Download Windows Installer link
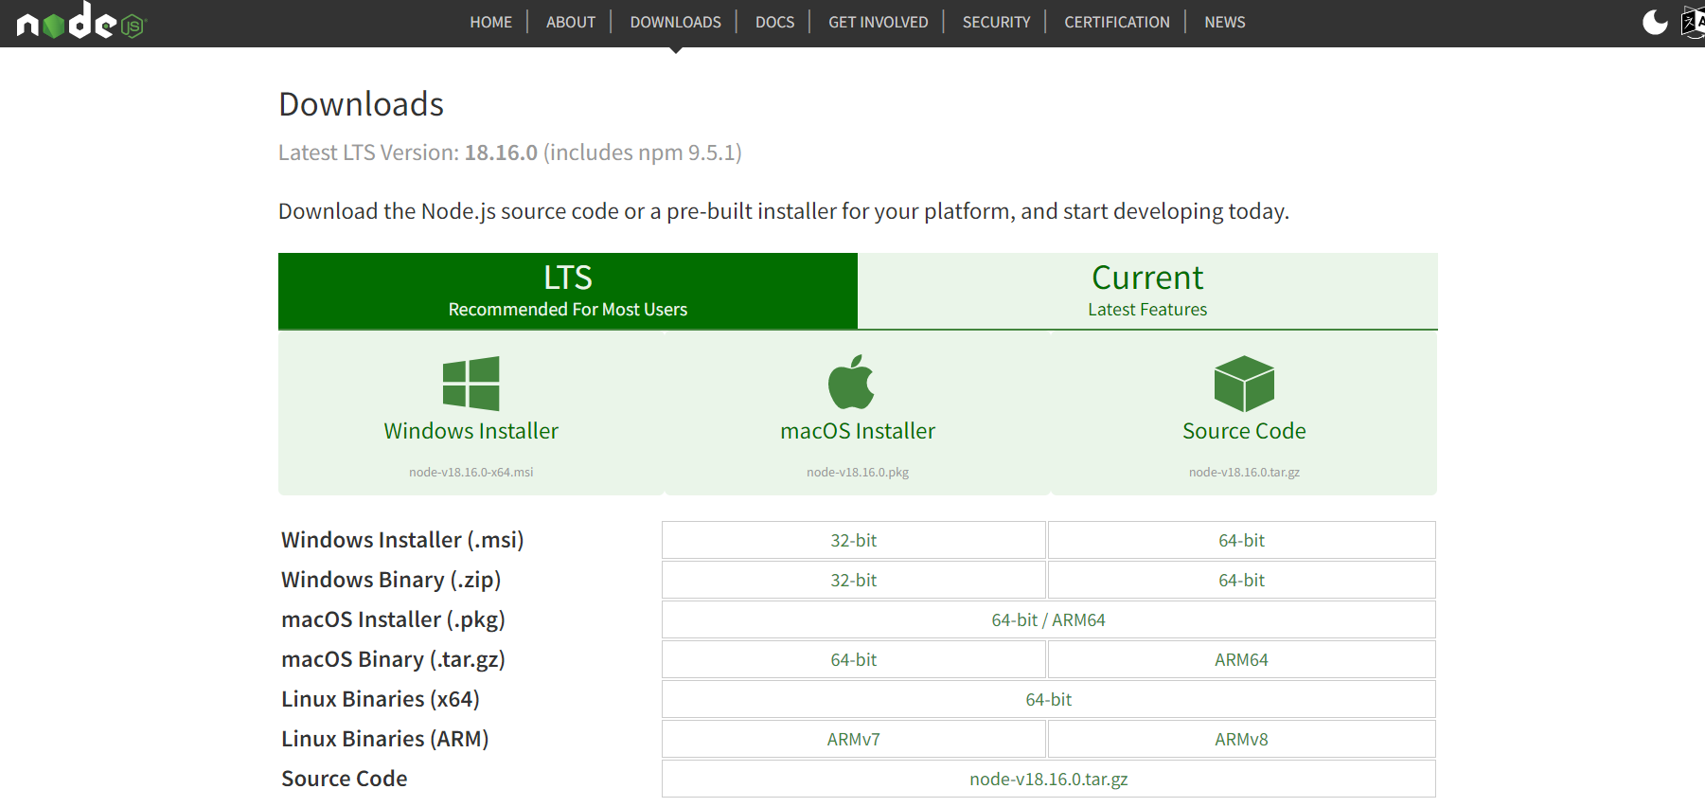 471,431
